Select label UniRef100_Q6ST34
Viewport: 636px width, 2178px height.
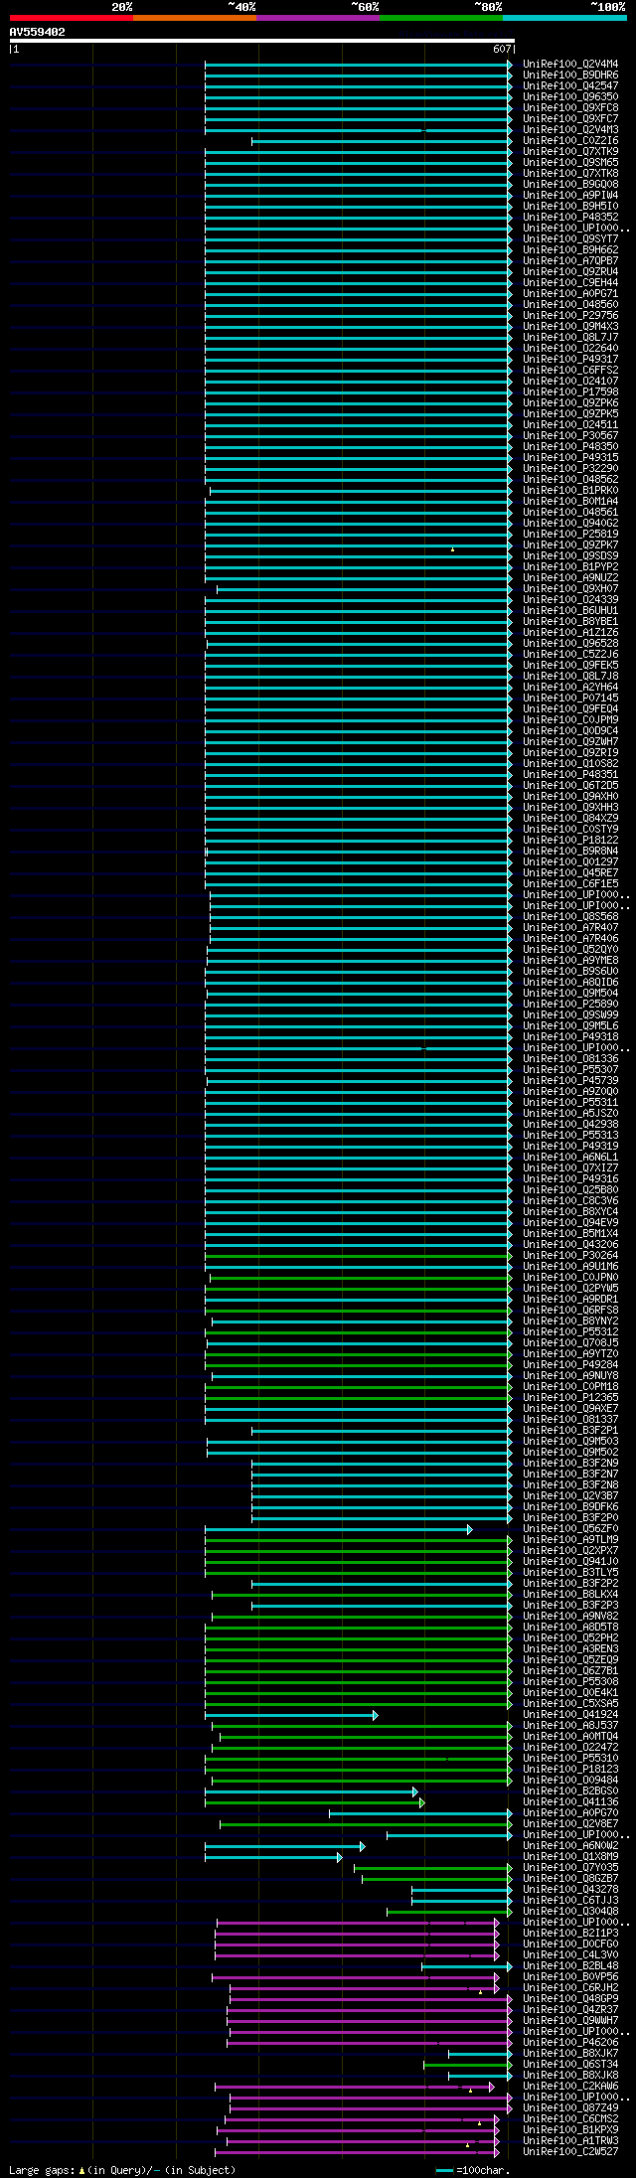(x=570, y=2064)
